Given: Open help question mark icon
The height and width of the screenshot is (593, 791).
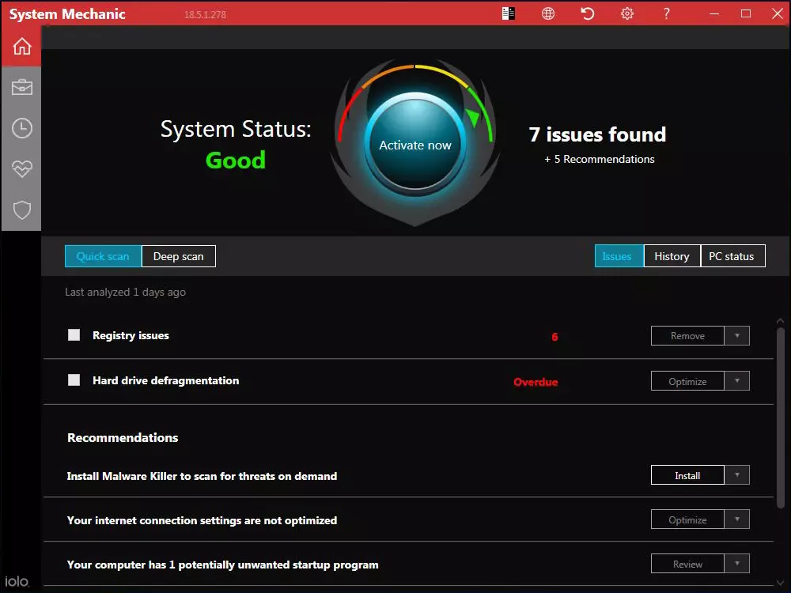Looking at the screenshot, I should 666,13.
